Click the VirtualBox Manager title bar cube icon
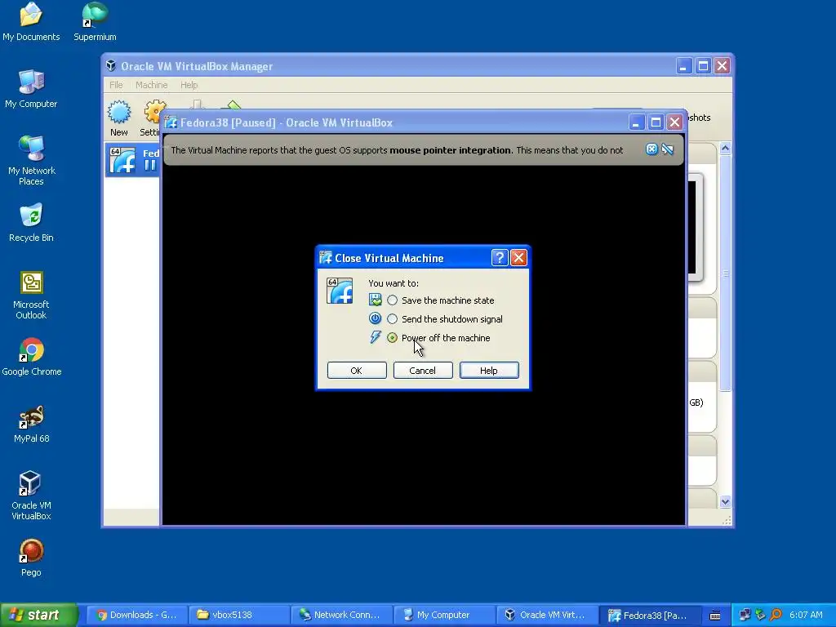Viewport: 836px width, 627px height. tap(111, 65)
